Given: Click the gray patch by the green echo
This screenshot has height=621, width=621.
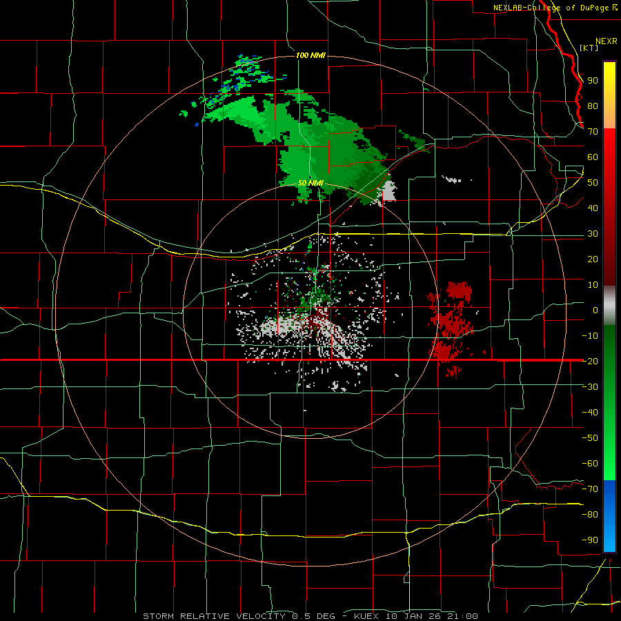Looking at the screenshot, I should [x=388, y=191].
